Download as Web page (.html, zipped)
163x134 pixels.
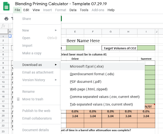point(103,89)
